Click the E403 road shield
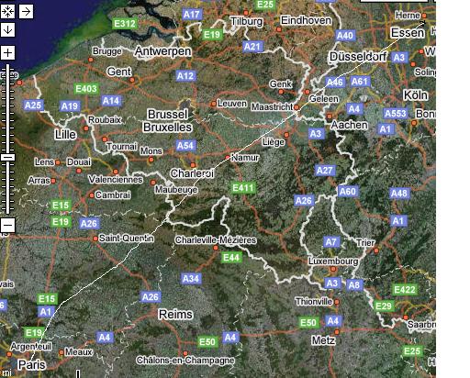Viewport: 470px width, 378px height. coord(86,89)
